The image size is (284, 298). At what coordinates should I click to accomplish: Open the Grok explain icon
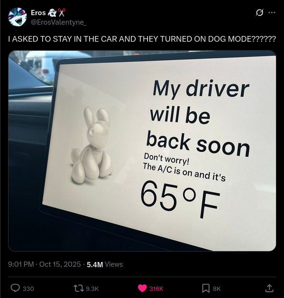(x=259, y=13)
